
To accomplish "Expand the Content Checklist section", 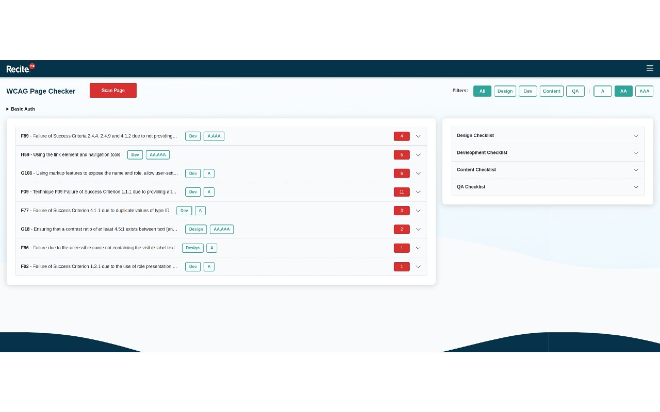I will (x=548, y=170).
